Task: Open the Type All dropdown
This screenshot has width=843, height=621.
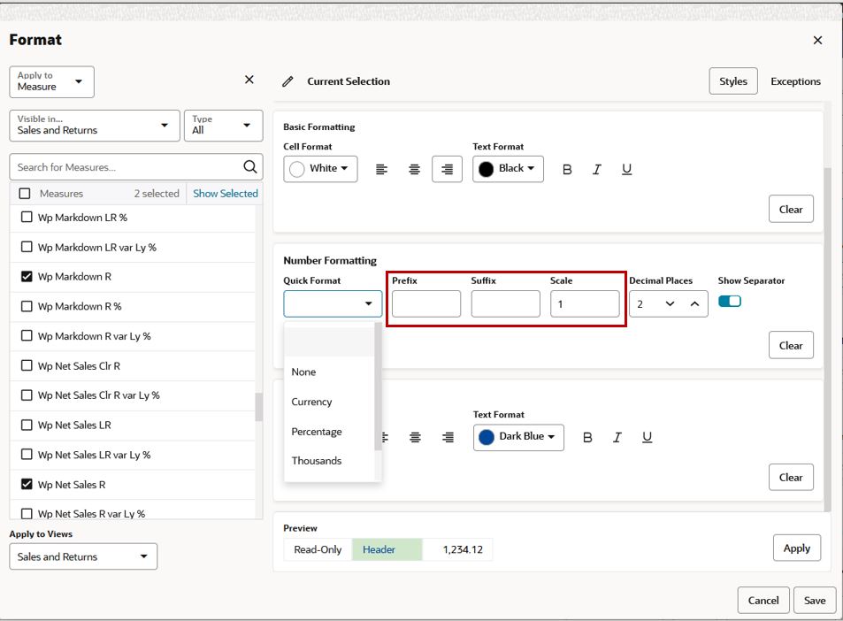Action: point(223,126)
